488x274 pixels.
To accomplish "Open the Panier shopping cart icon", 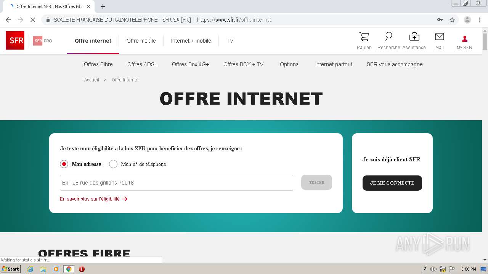I will [x=364, y=37].
